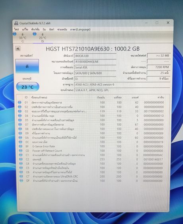
Task: Click buffer size field >= 32 MB
Action: click(159, 55)
